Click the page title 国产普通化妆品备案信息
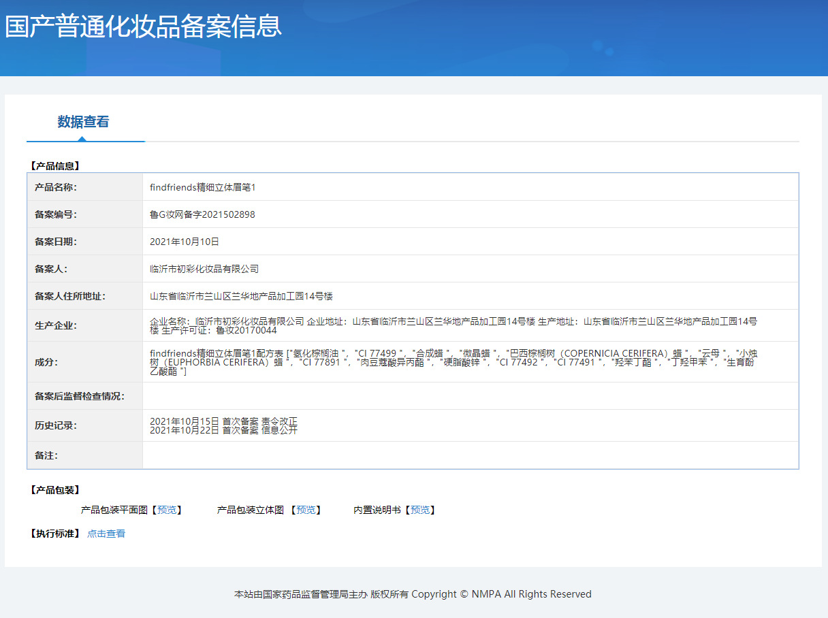Image resolution: width=828 pixels, height=618 pixels. coord(144,27)
